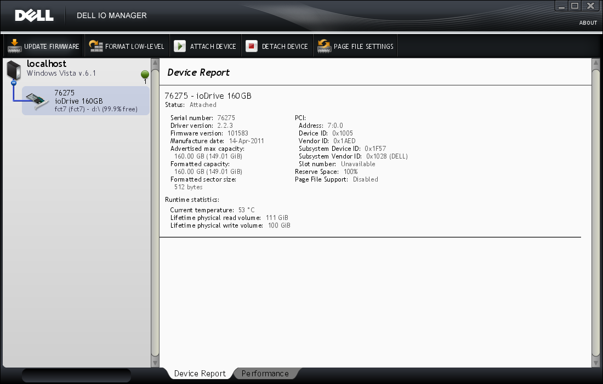Click the '76275 - ioDrive 160GB' title
This screenshot has width=603, height=384.
pos(208,96)
